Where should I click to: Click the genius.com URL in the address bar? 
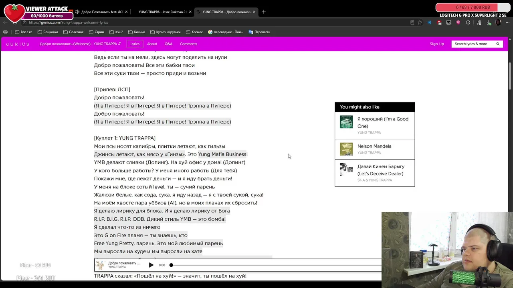[68, 22]
